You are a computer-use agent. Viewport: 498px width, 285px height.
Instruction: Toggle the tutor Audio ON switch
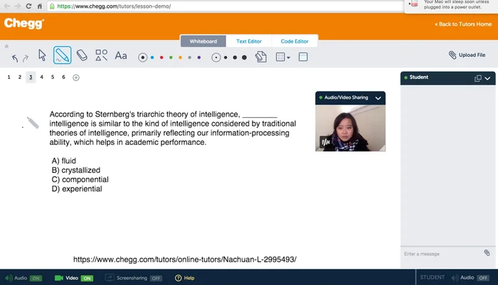35,278
